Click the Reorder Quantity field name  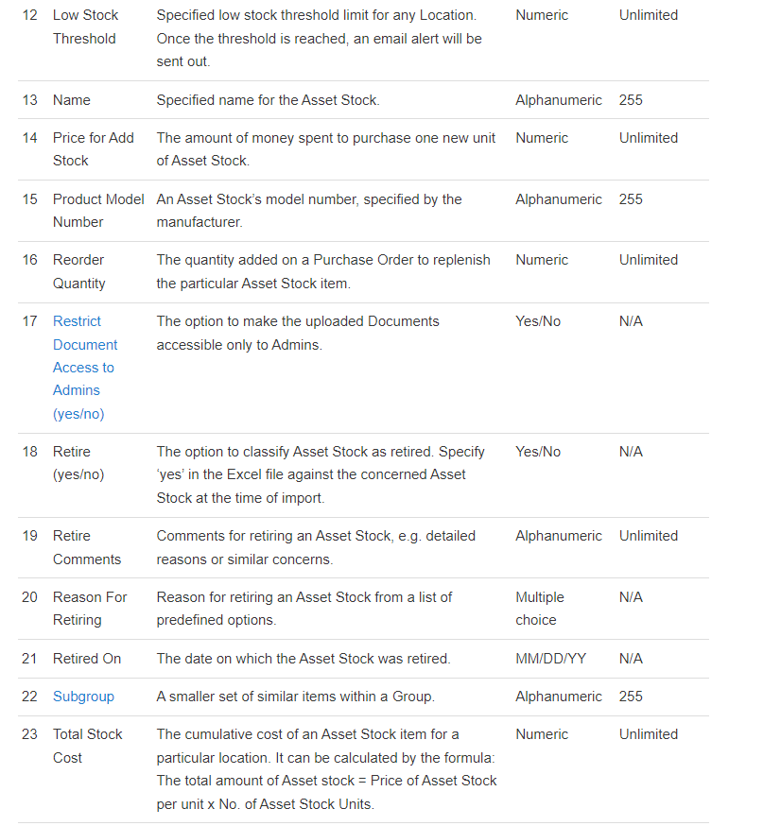(x=78, y=271)
